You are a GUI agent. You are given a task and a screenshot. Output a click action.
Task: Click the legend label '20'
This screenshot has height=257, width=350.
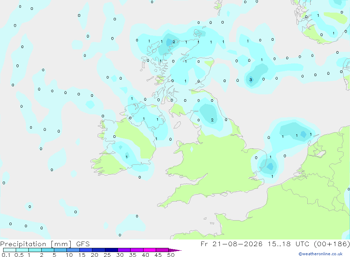pos(94,255)
